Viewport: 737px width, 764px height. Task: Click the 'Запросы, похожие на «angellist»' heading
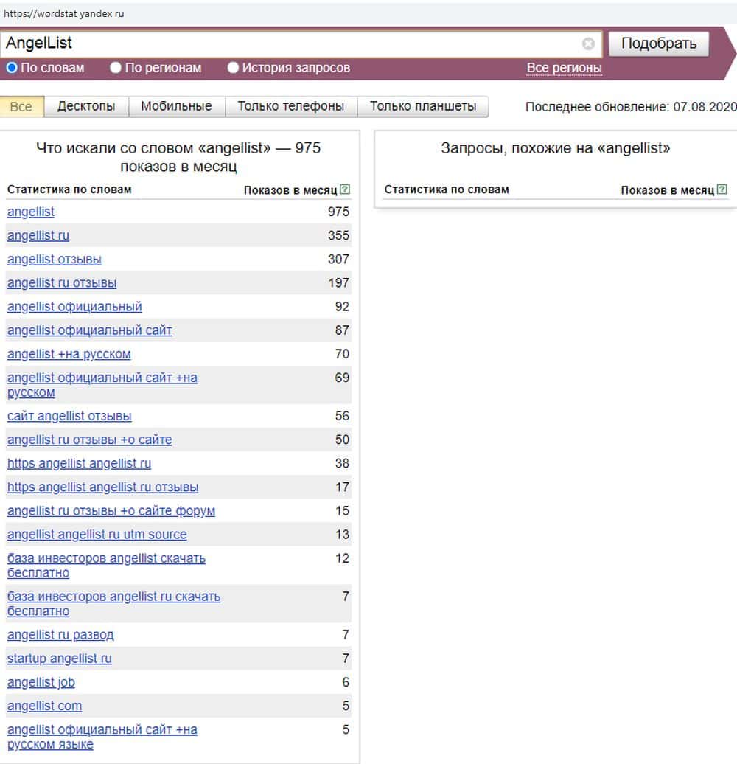[556, 148]
